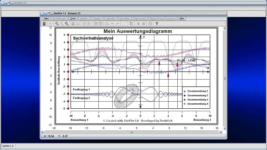Screen dimensions: 267x150
Task: Open the Darstellen menu
Action: tap(125, 18)
